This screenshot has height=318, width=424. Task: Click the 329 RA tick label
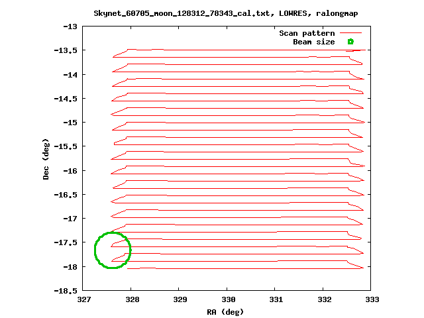[180, 299]
